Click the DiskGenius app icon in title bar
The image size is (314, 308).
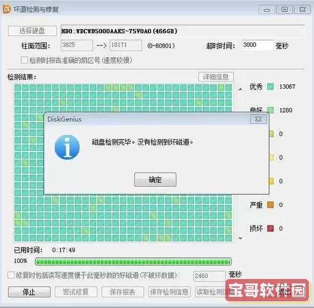pos(6,9)
